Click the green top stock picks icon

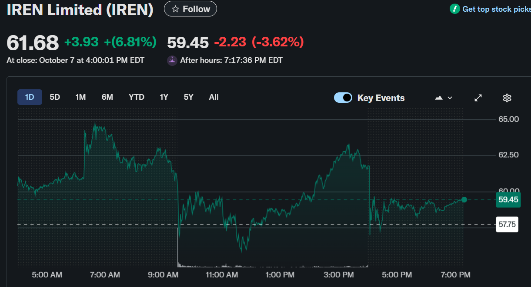454,9
